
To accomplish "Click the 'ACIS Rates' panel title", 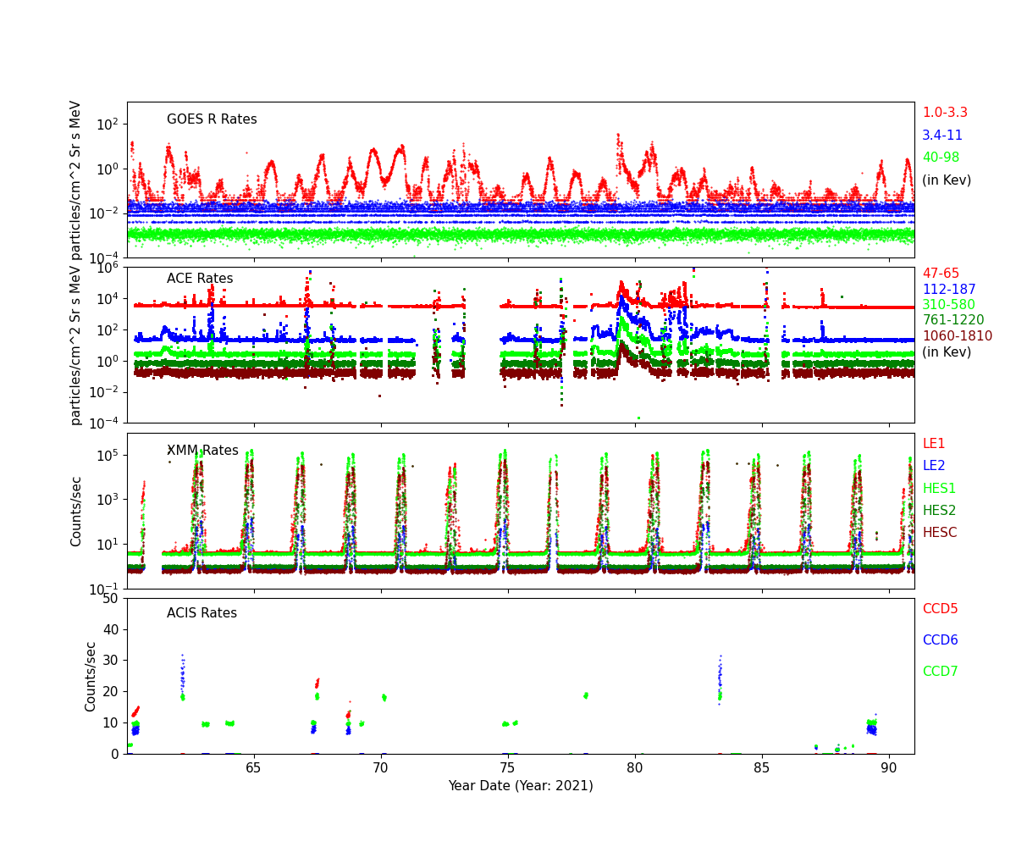I will point(202,613).
